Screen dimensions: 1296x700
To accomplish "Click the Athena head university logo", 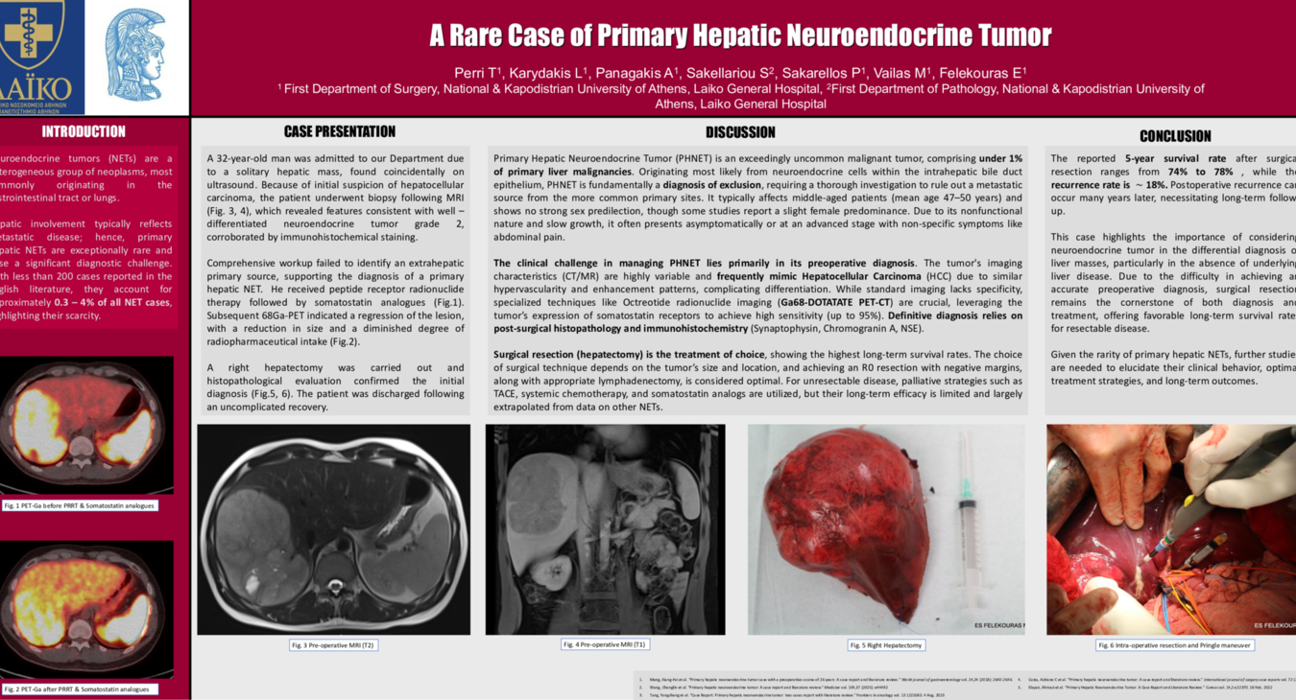I will point(135,56).
